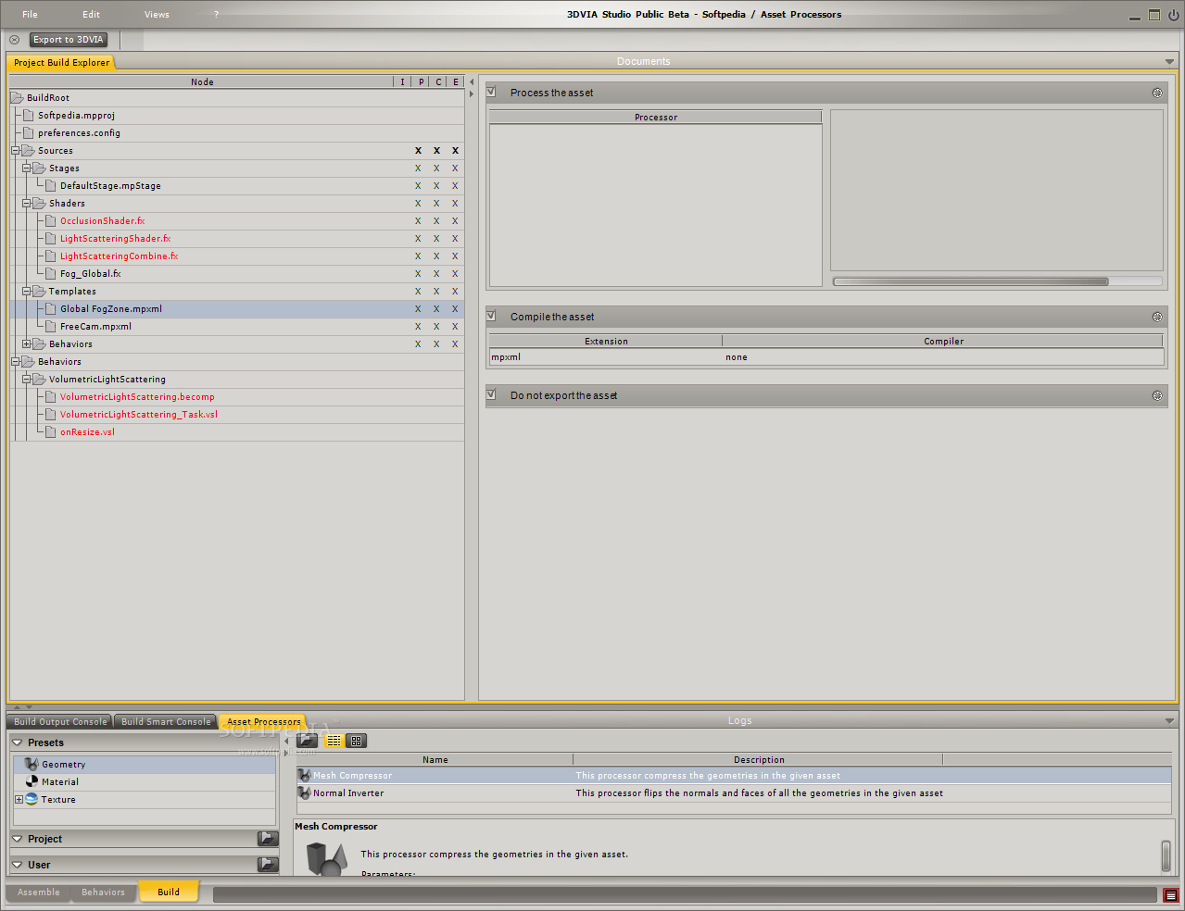Screen dimensions: 1185x911
Task: Click Processor column header
Action: click(x=656, y=117)
